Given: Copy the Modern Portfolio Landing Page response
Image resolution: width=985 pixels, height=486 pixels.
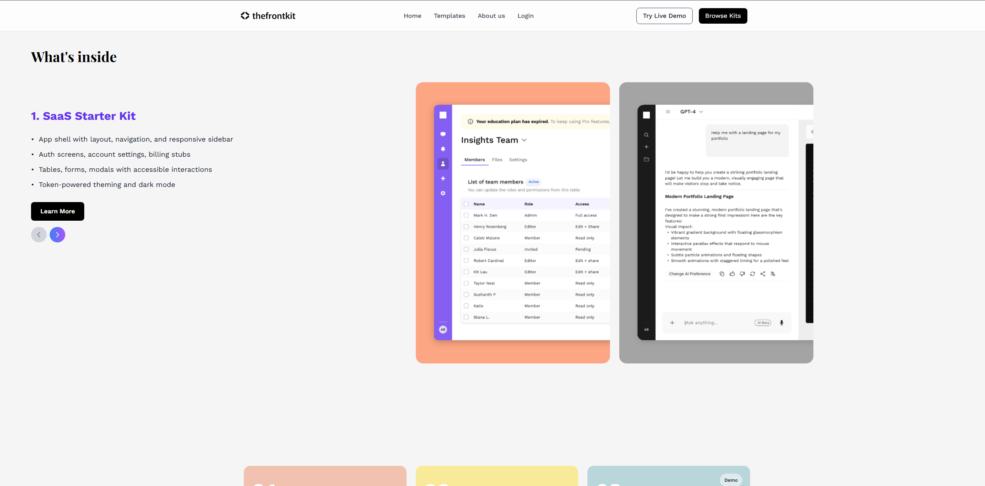Looking at the screenshot, I should 722,274.
